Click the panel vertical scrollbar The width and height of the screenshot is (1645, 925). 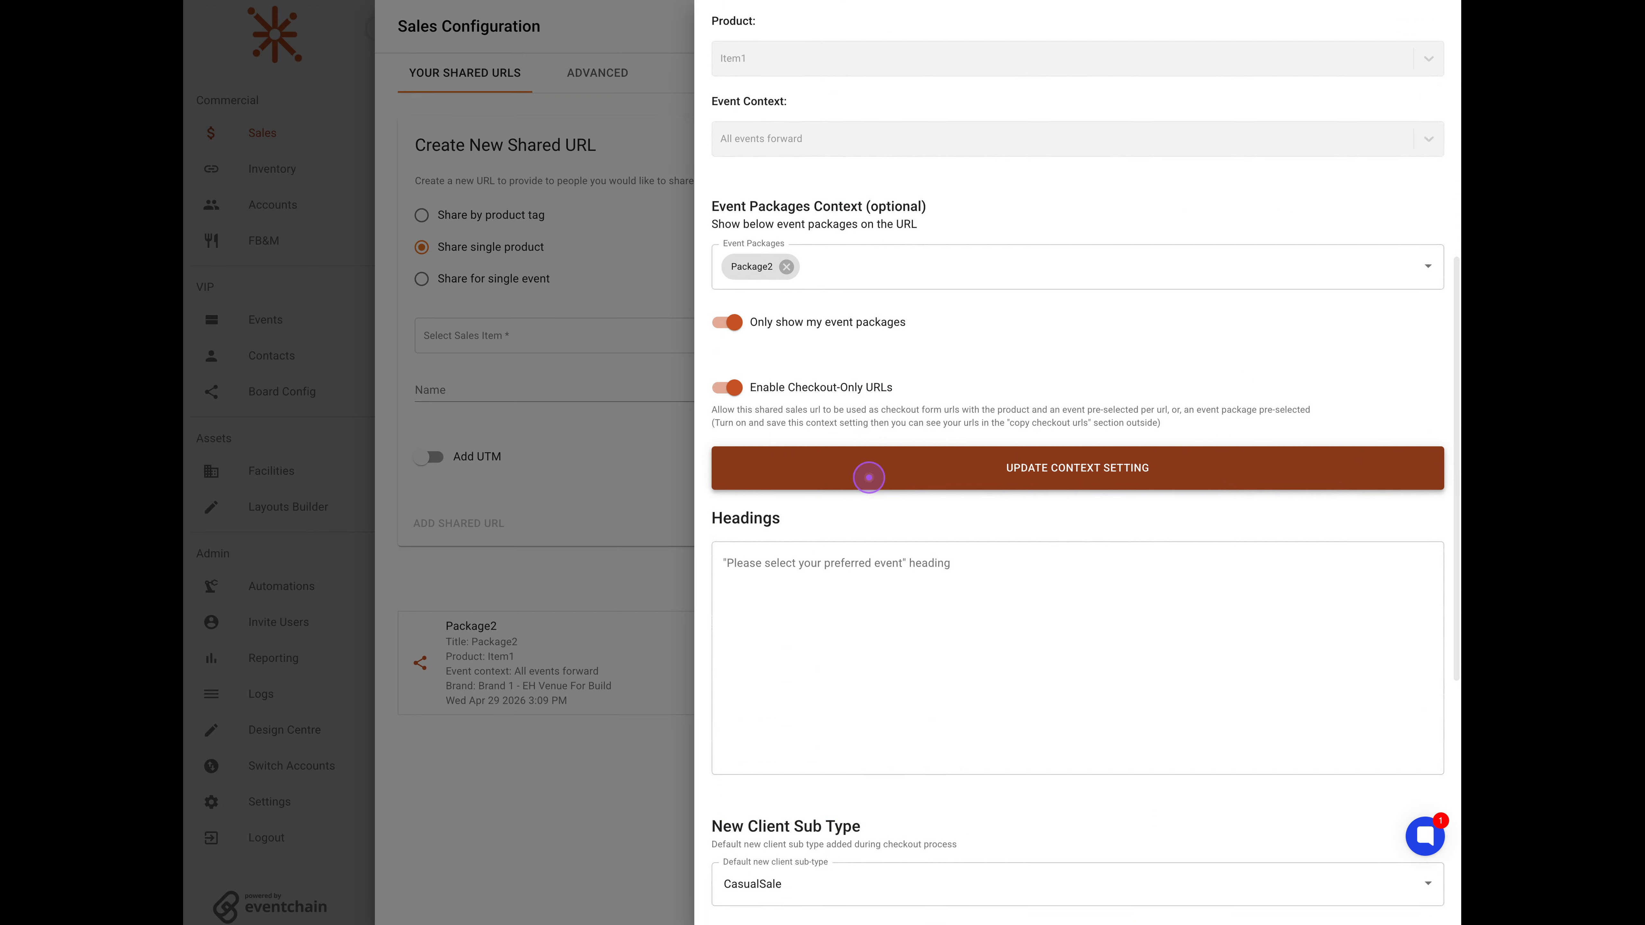click(x=1456, y=469)
